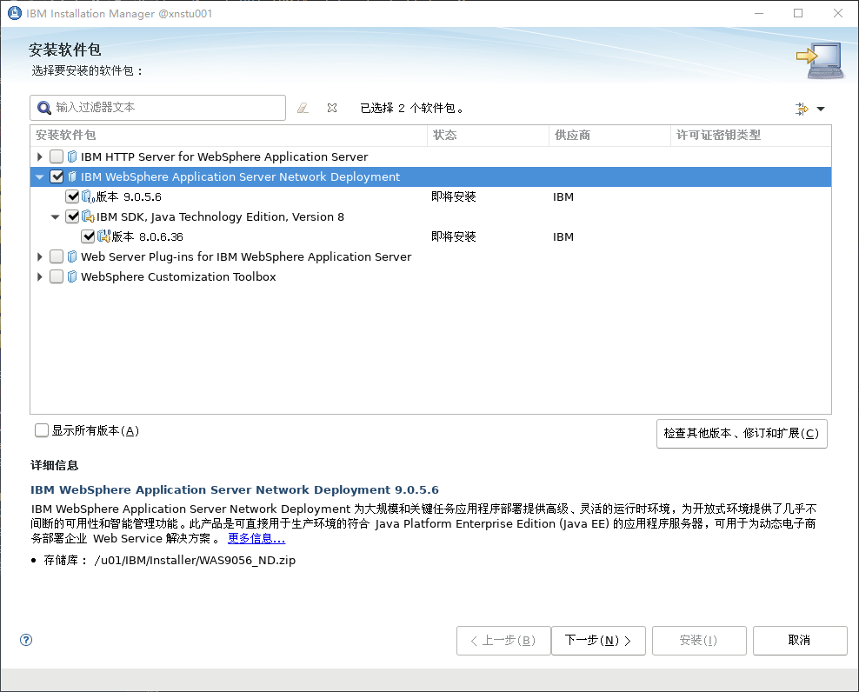Screen dimensions: 859x692
Task: Minimize the Installation Manager window
Action: (x=759, y=13)
